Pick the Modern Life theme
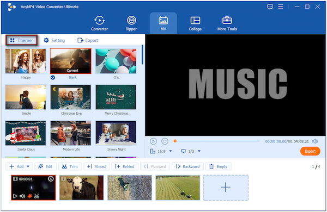Viewport: 327px width, 212px height. click(x=71, y=133)
